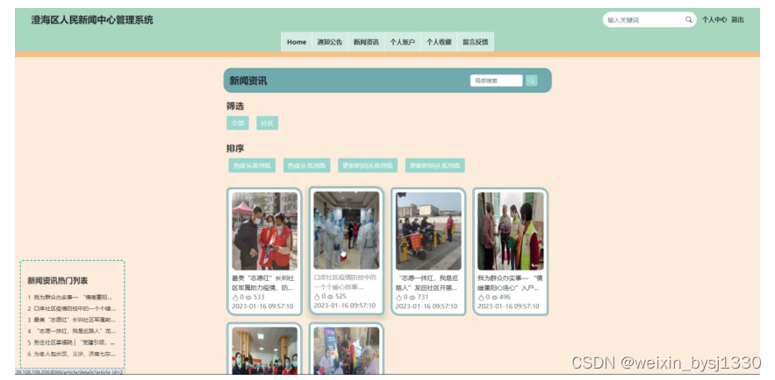This screenshot has height=380, width=775.
Task: Click the like icon on the 731-views card
Action: [398, 297]
